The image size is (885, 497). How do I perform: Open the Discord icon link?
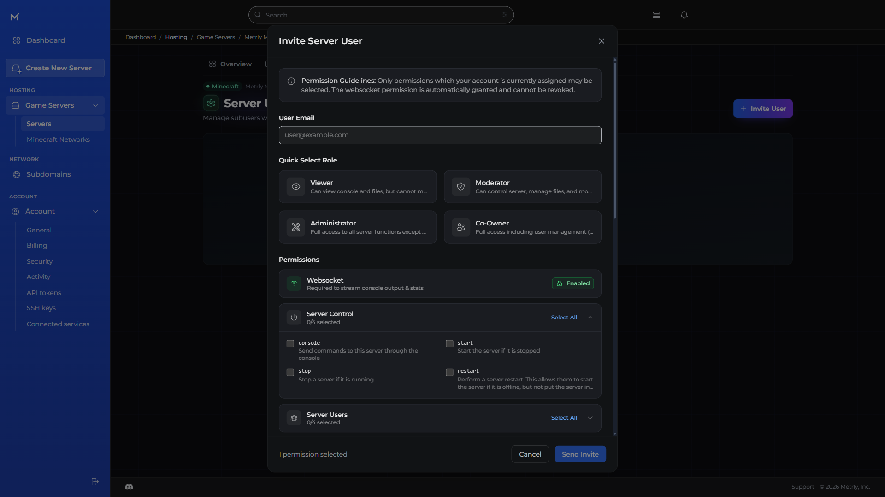(x=129, y=487)
